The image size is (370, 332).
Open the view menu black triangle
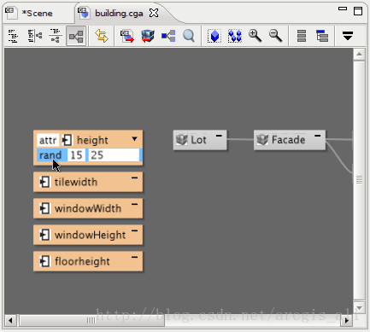coord(348,36)
